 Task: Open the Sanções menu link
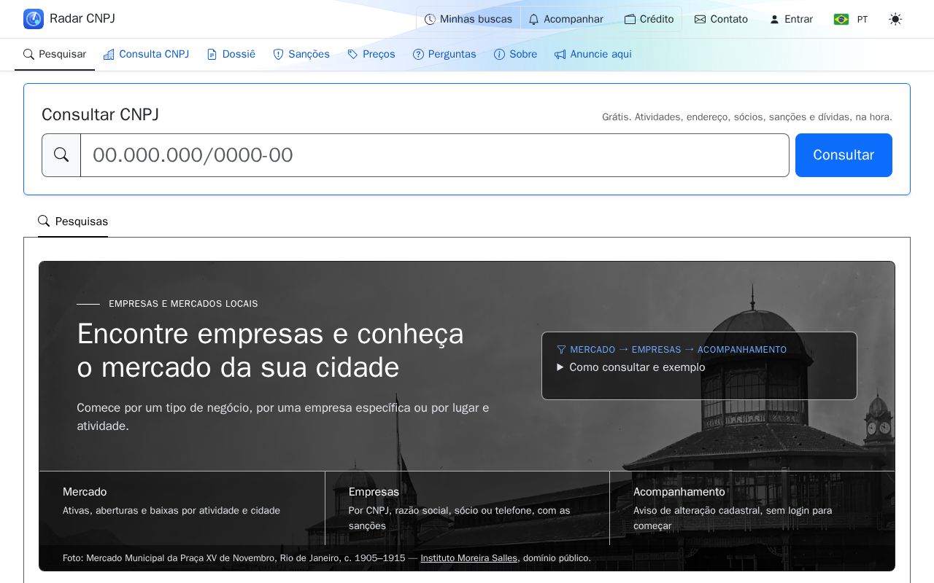(301, 55)
